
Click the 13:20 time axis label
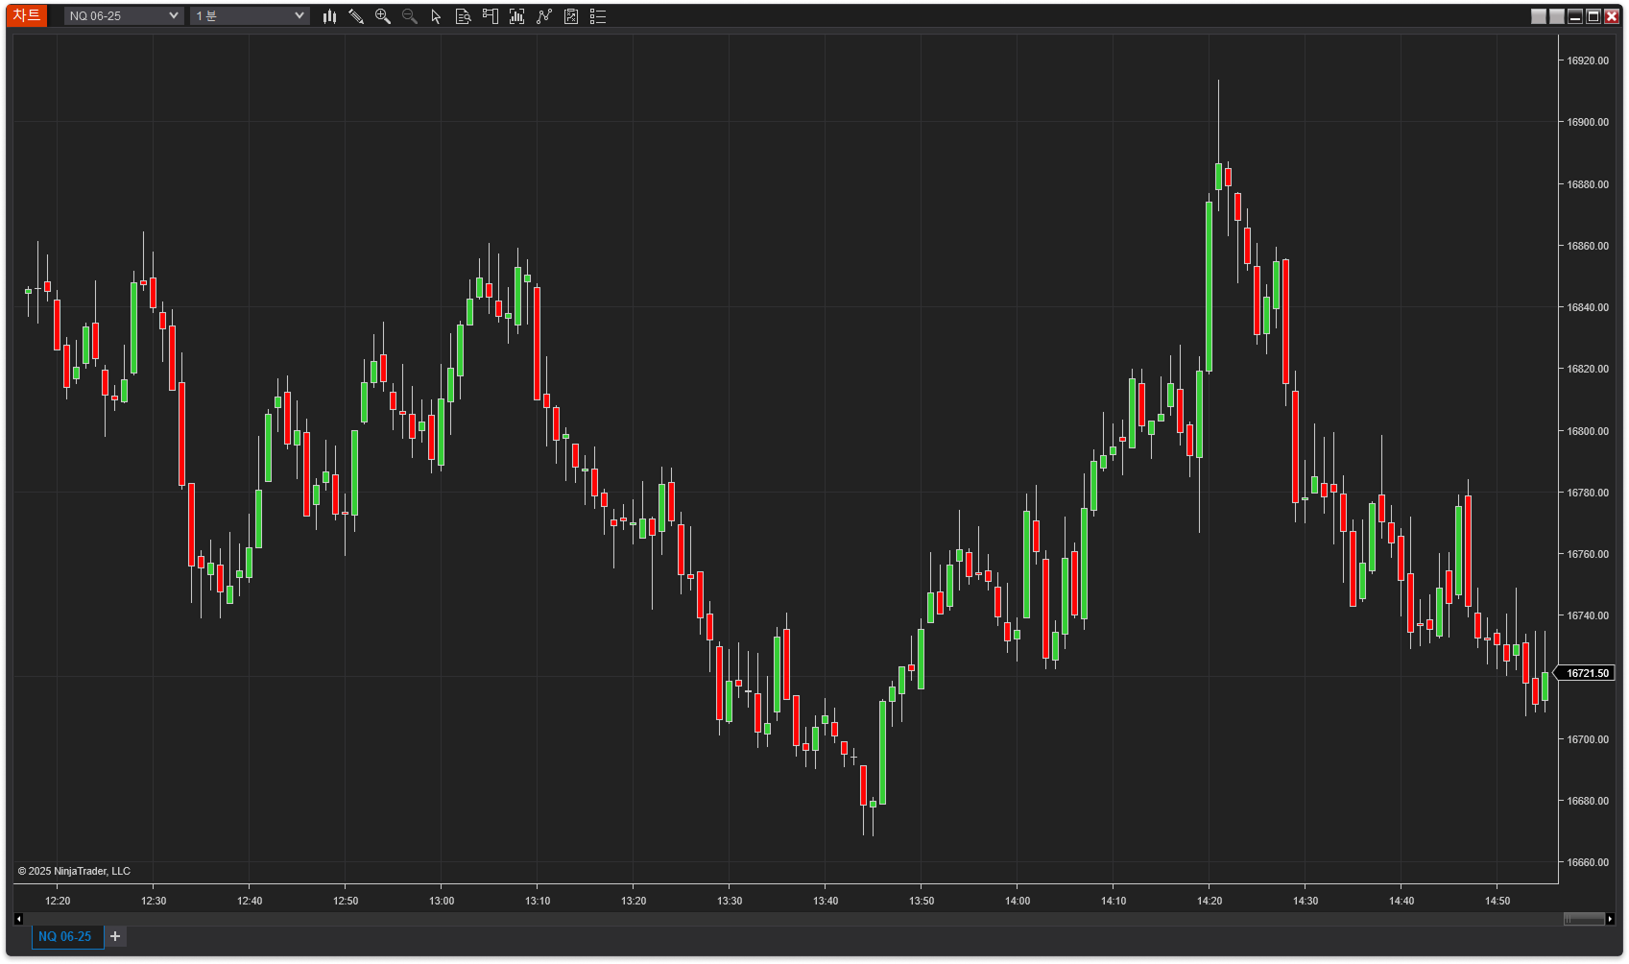click(x=634, y=901)
